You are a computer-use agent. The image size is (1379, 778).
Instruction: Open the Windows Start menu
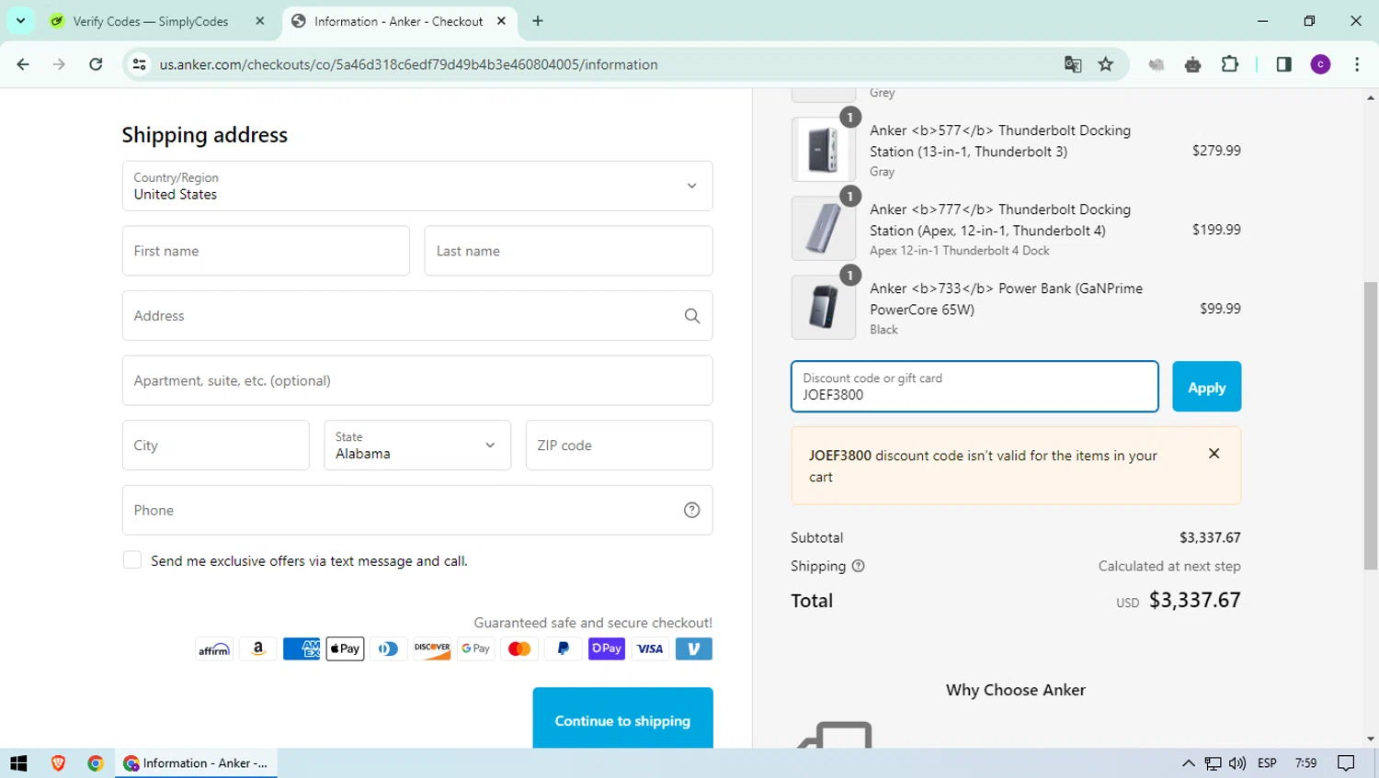tap(18, 763)
